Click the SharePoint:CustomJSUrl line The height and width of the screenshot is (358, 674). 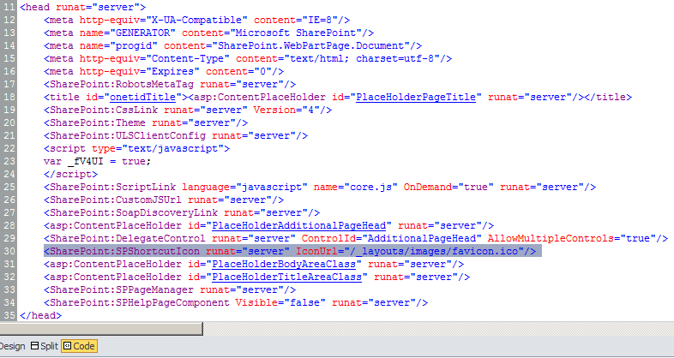[163, 200]
